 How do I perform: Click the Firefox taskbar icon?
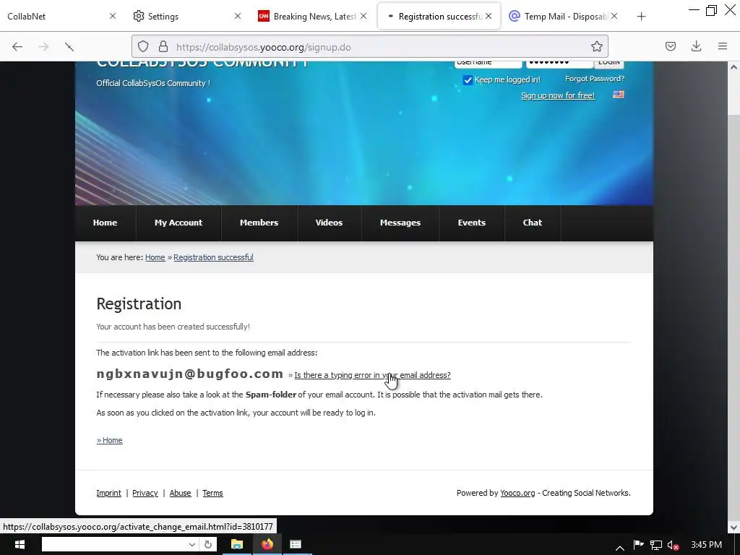(x=267, y=544)
